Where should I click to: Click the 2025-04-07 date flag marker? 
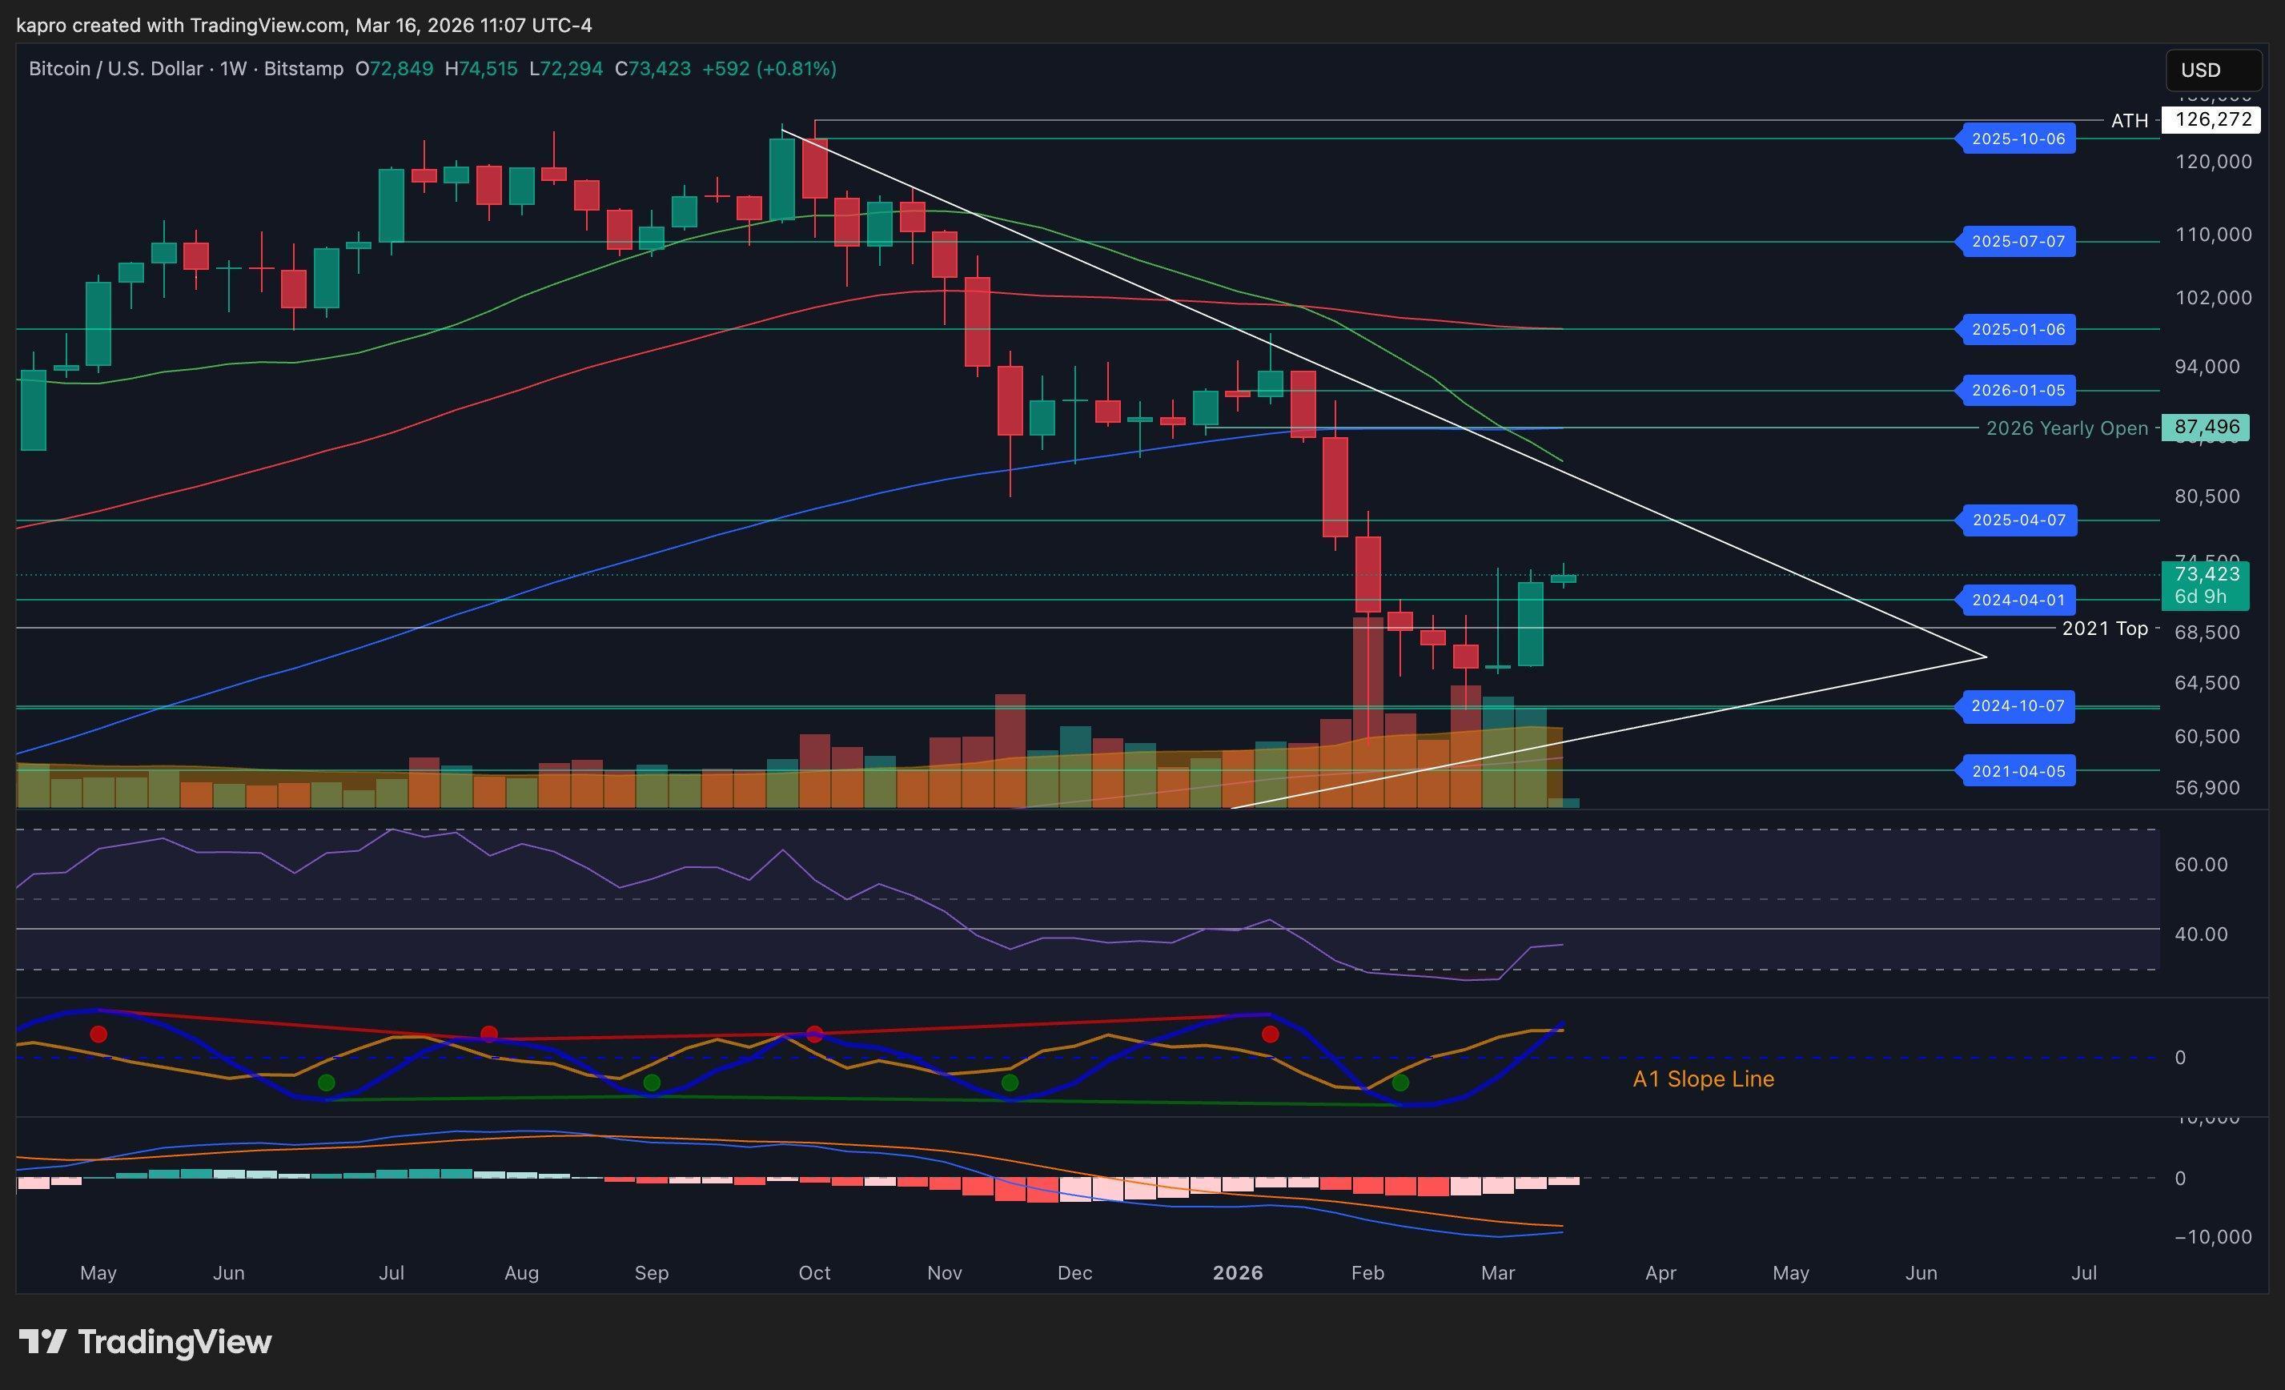pyautogui.click(x=2017, y=520)
